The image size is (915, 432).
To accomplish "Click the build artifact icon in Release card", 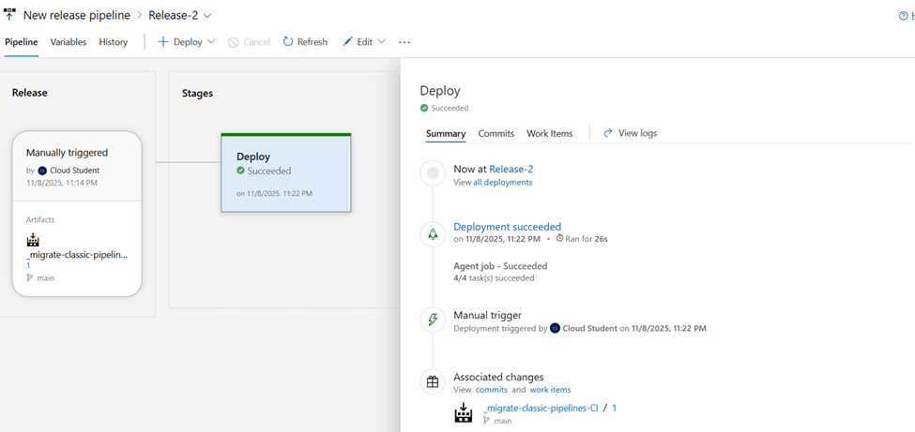I will pos(33,240).
